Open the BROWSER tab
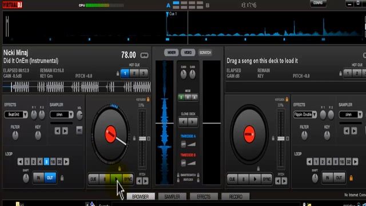This screenshot has height=206, width=366. tap(141, 197)
